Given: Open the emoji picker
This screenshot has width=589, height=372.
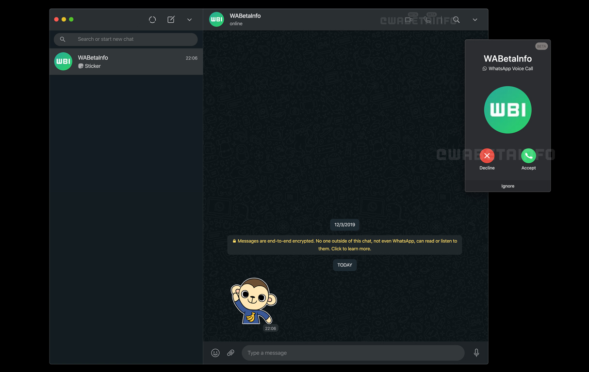Looking at the screenshot, I should [215, 353].
